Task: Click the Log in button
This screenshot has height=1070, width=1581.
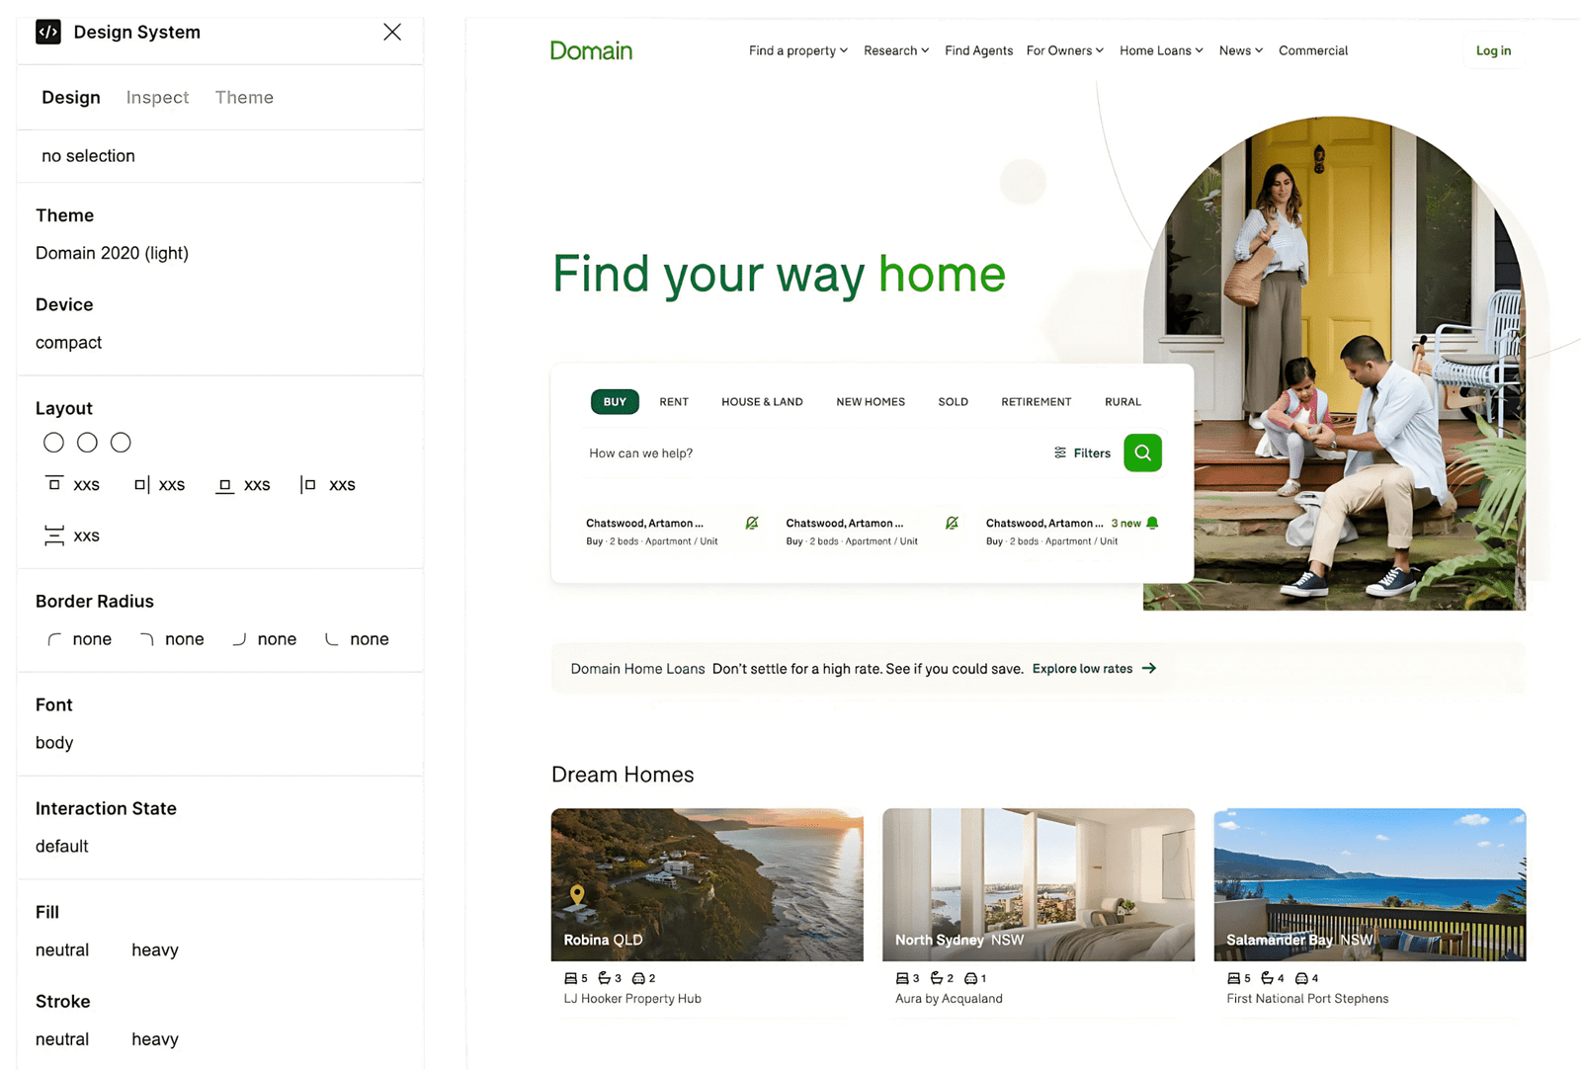Action: [1492, 50]
